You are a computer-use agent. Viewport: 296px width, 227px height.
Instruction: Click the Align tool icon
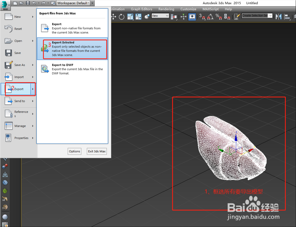click(x=287, y=17)
